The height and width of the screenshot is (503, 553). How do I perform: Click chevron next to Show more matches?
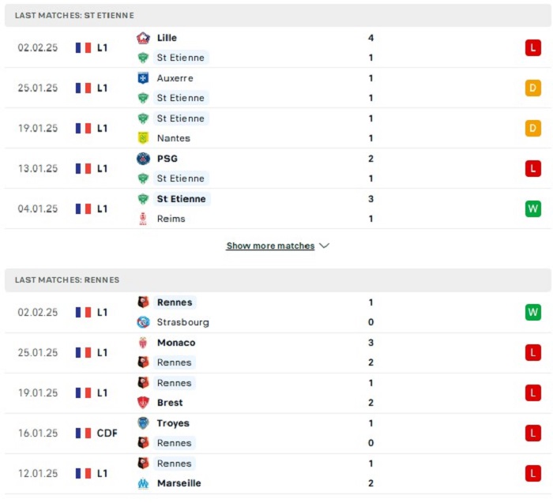(324, 246)
